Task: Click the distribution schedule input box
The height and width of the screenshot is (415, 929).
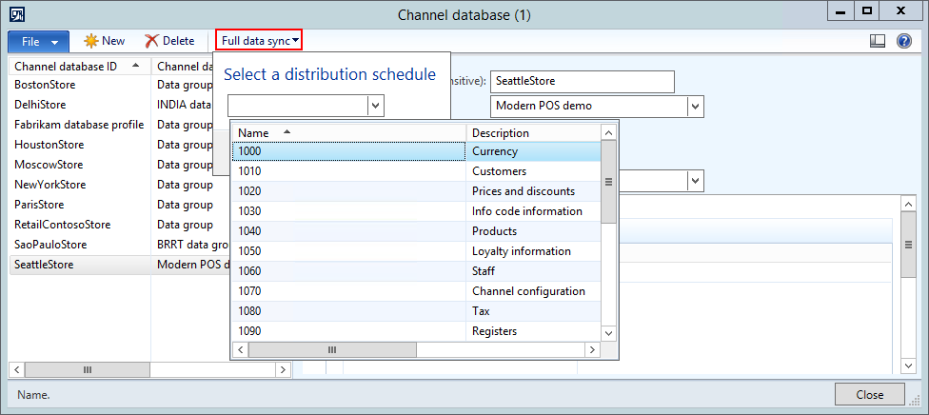Action: pos(297,106)
